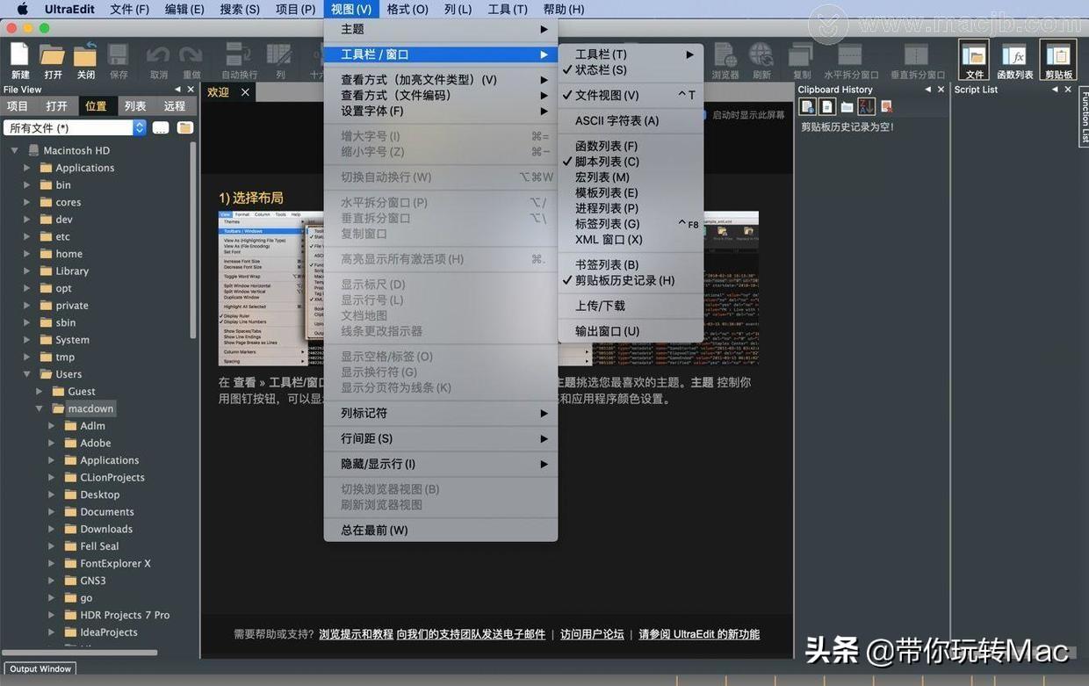Open the 所有文件 (*) filter dropdown

click(x=75, y=128)
